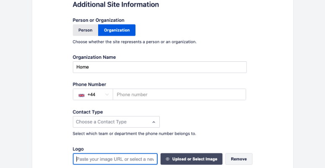Viewport: 325px width, 168px height.
Task: Click the Phone number input field
Action: [x=179, y=94]
